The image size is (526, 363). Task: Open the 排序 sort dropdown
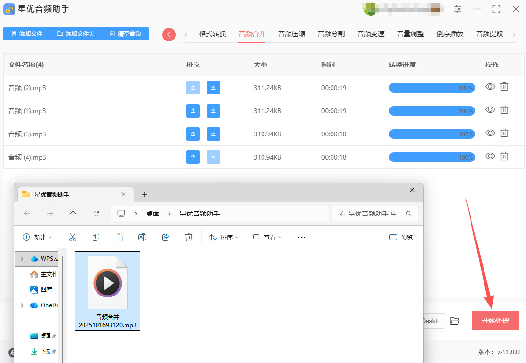(x=224, y=237)
